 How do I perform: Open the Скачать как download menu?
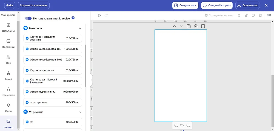click(x=248, y=5)
